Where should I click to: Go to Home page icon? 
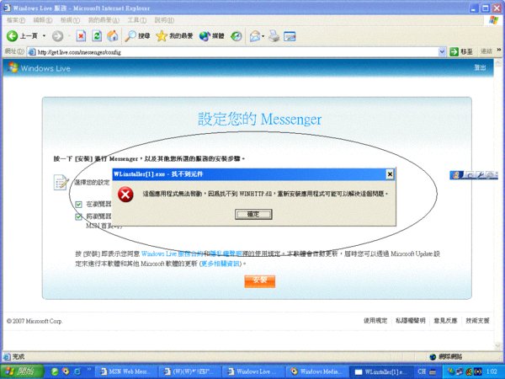coord(113,35)
